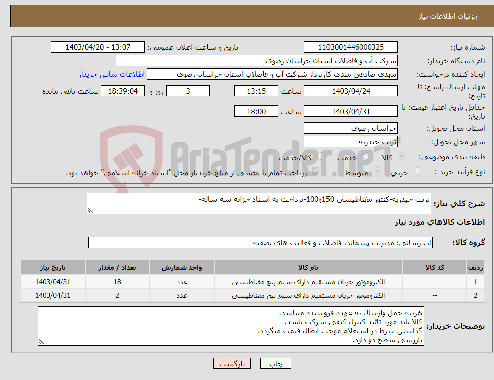Click the بازگشت (back) button
The image size is (494, 380).
point(232,363)
